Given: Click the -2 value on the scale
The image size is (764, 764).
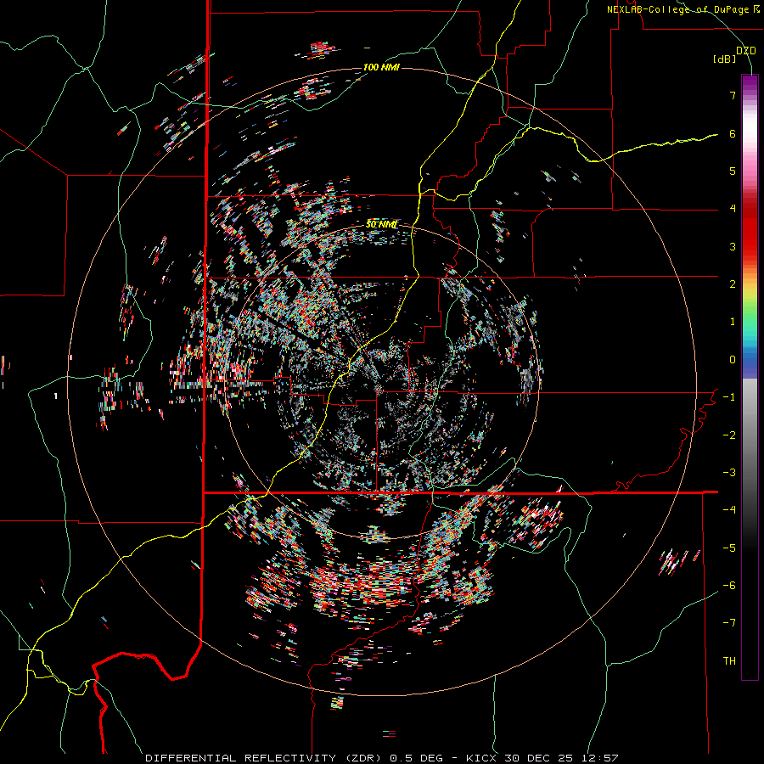Looking at the screenshot, I should click(x=729, y=435).
